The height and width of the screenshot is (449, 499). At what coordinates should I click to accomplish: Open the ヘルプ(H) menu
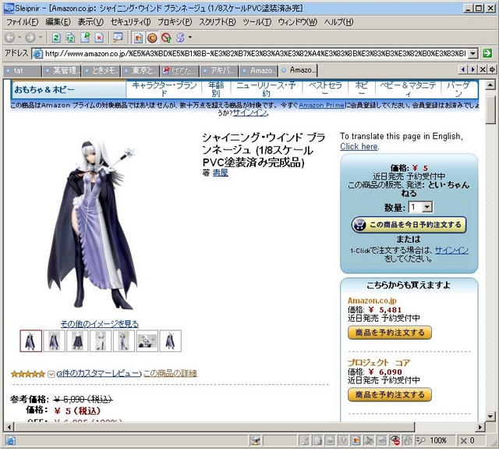point(338,22)
